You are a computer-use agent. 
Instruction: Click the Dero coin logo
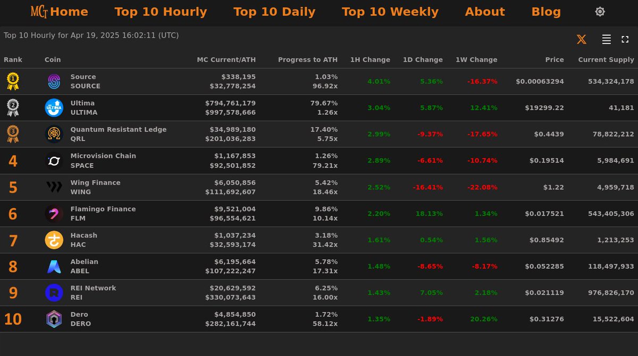coord(54,319)
